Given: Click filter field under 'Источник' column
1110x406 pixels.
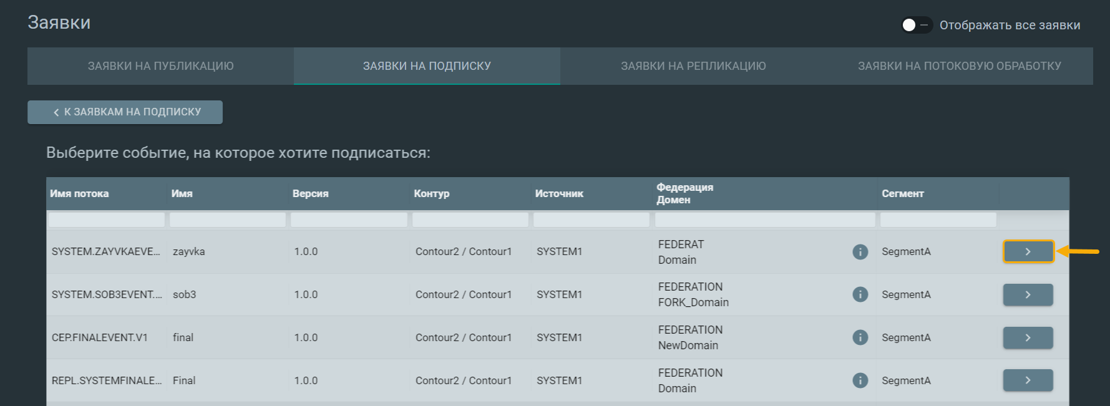Looking at the screenshot, I should 592,220.
